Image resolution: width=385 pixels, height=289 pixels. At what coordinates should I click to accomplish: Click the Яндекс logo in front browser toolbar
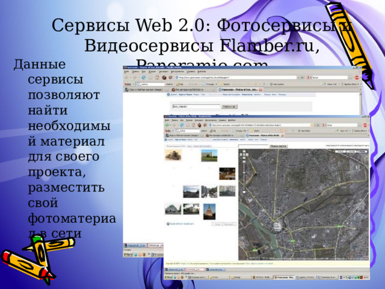pyautogui.click(x=168, y=131)
